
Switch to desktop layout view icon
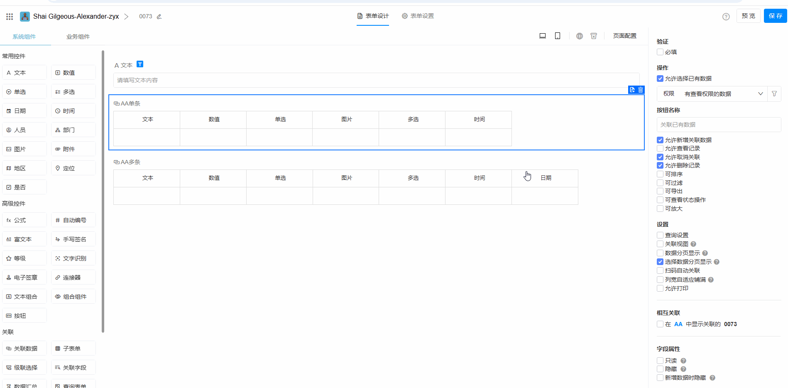542,36
